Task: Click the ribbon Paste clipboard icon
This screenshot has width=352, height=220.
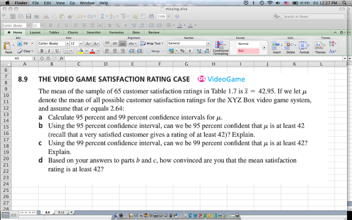Action: coord(8,46)
